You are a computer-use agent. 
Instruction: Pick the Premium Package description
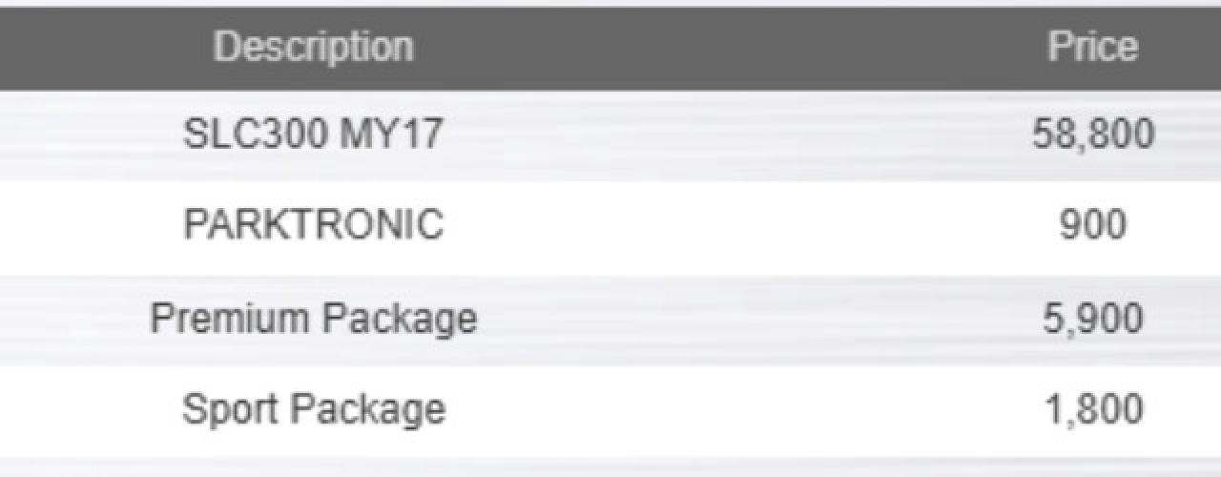click(313, 318)
